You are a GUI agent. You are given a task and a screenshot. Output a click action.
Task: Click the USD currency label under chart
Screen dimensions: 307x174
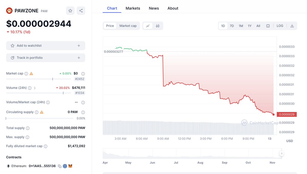290,141
